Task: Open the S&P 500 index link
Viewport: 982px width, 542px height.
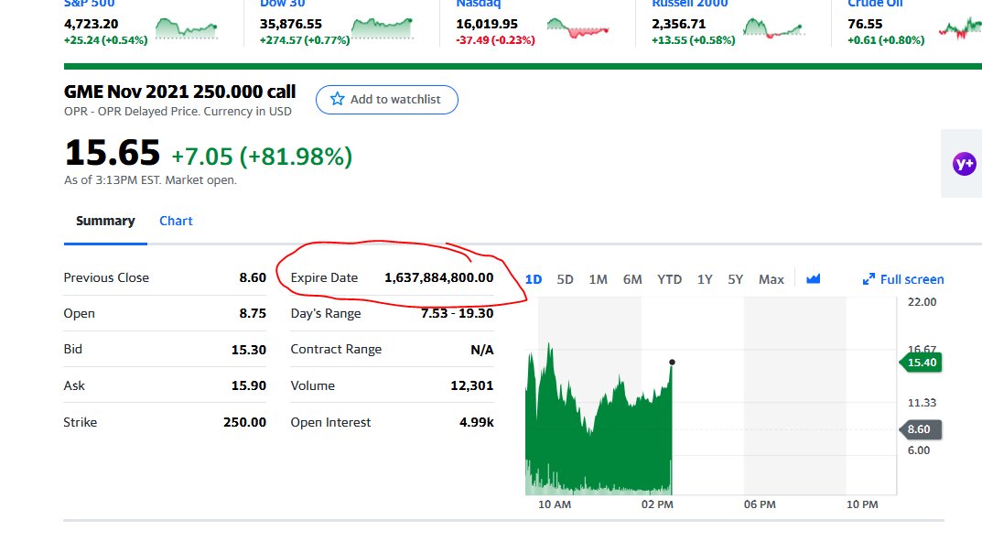Action: 89,4
